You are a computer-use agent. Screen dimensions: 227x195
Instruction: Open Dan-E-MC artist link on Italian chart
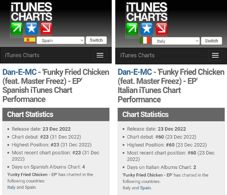coord(135,72)
